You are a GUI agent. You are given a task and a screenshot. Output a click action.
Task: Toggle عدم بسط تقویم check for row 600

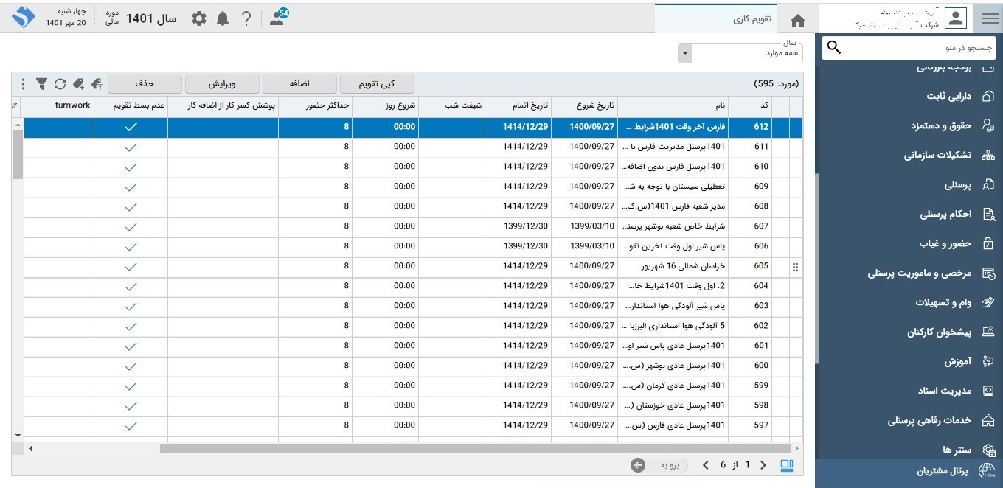point(131,366)
